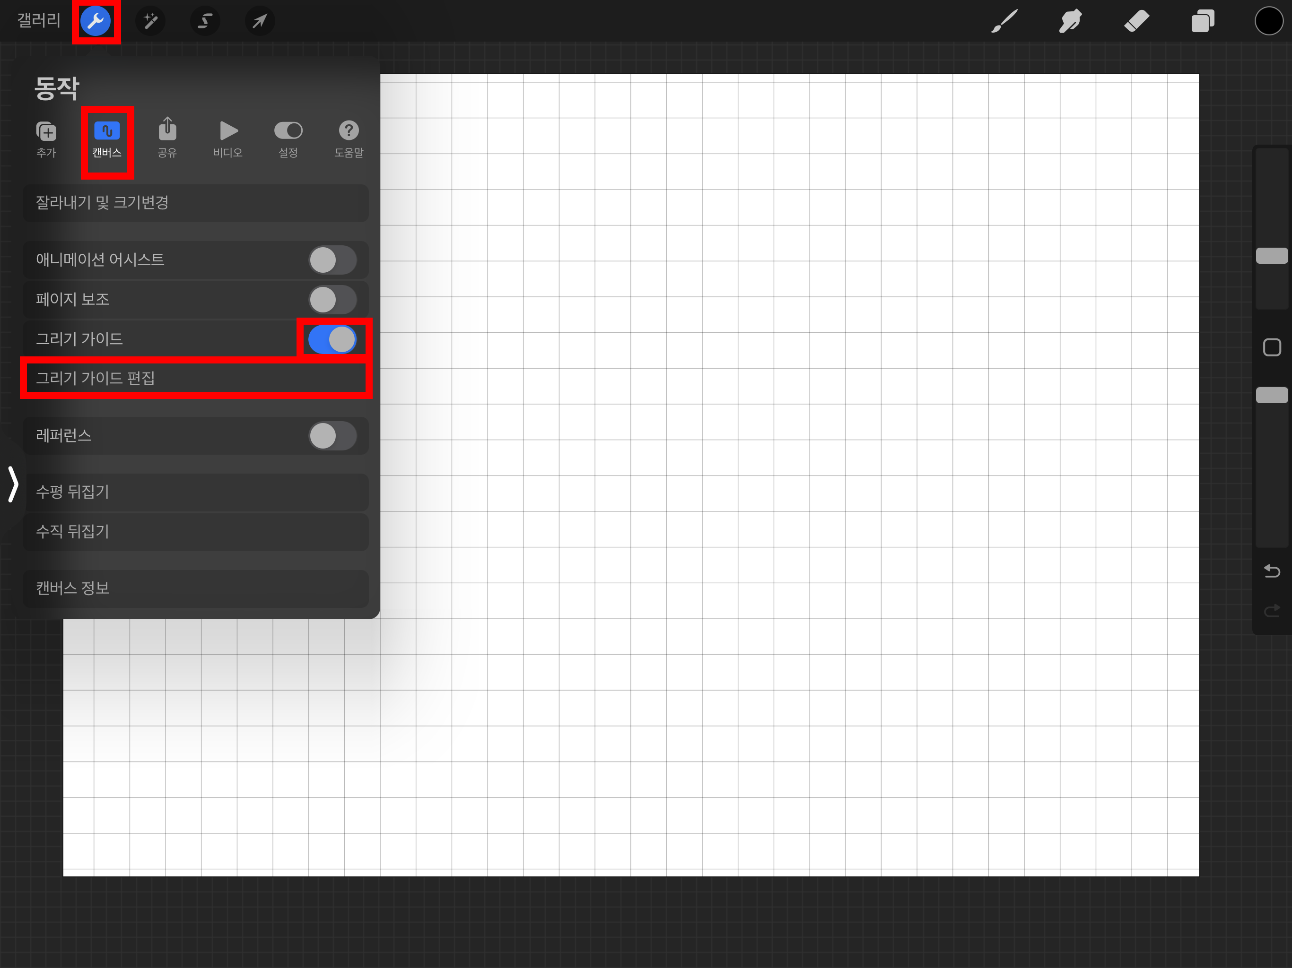Expand the left edge chevron handle
The width and height of the screenshot is (1292, 968).
pyautogui.click(x=13, y=484)
